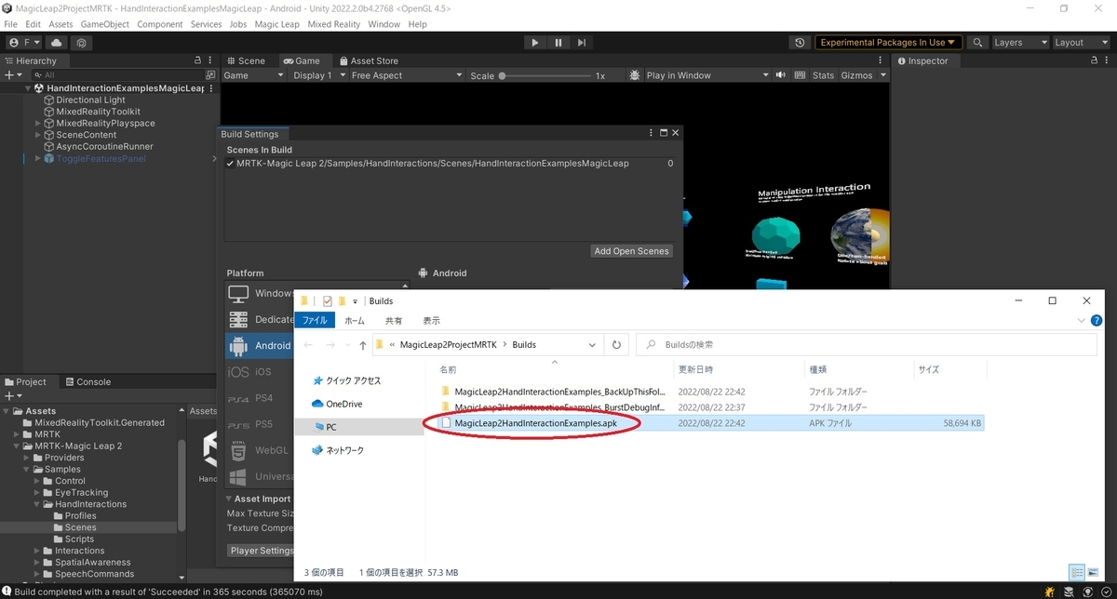Open the Game view mode dropdown
The image size is (1117, 599).
[252, 75]
